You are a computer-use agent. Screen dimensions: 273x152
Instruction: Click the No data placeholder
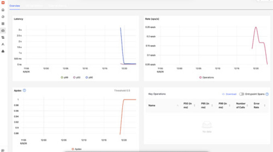pos(207,127)
